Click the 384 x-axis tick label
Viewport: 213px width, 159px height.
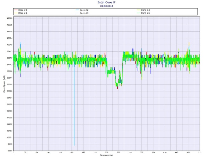click(153, 152)
